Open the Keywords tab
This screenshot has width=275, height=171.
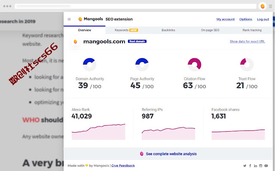pyautogui.click(x=126, y=30)
